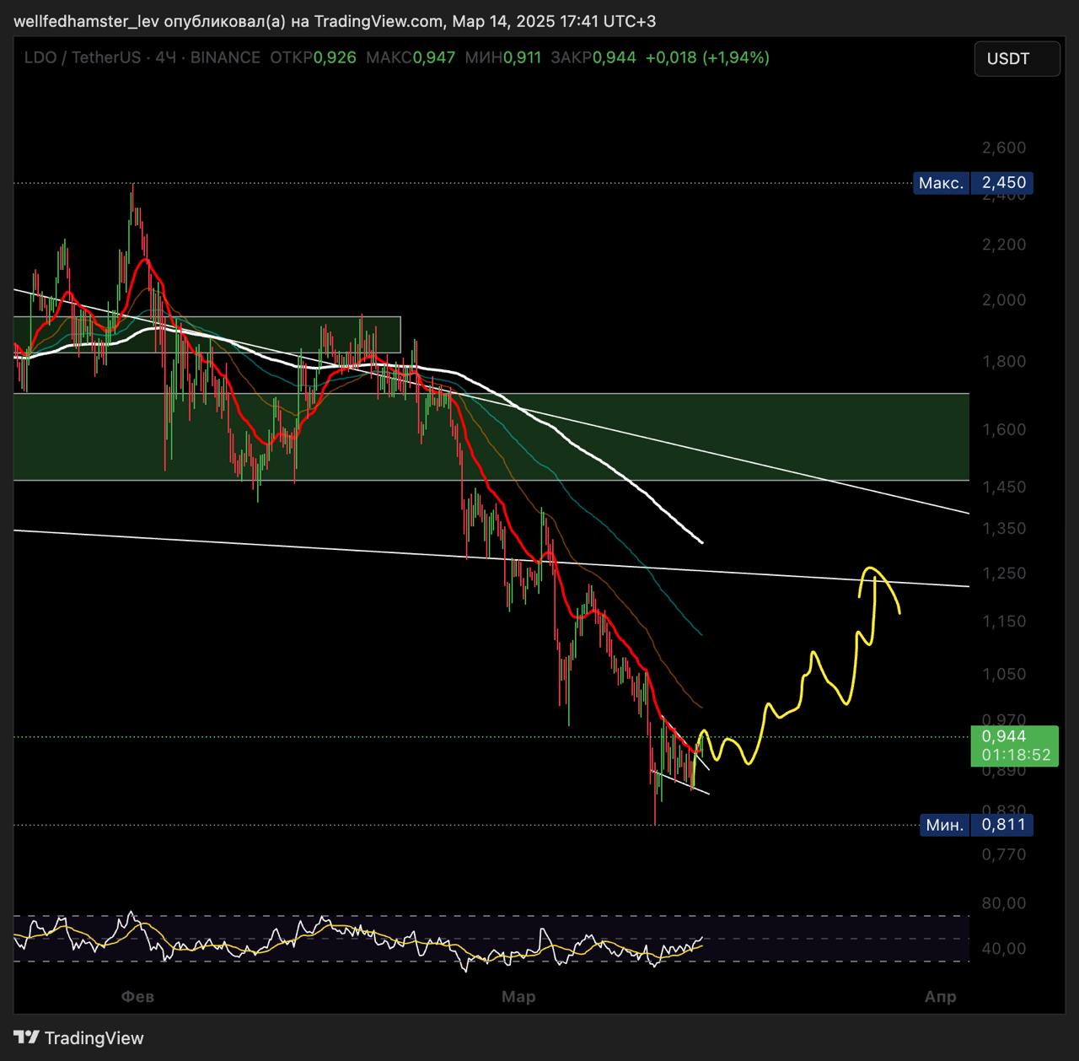Click the 2,600 price axis label
1079x1061 pixels.
[x=1004, y=148]
